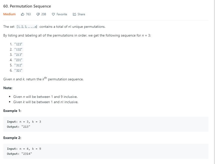The width and height of the screenshot is (215, 164).
Task: Click the inline code [1,2,3,...,n]
Action: (x=27, y=27)
